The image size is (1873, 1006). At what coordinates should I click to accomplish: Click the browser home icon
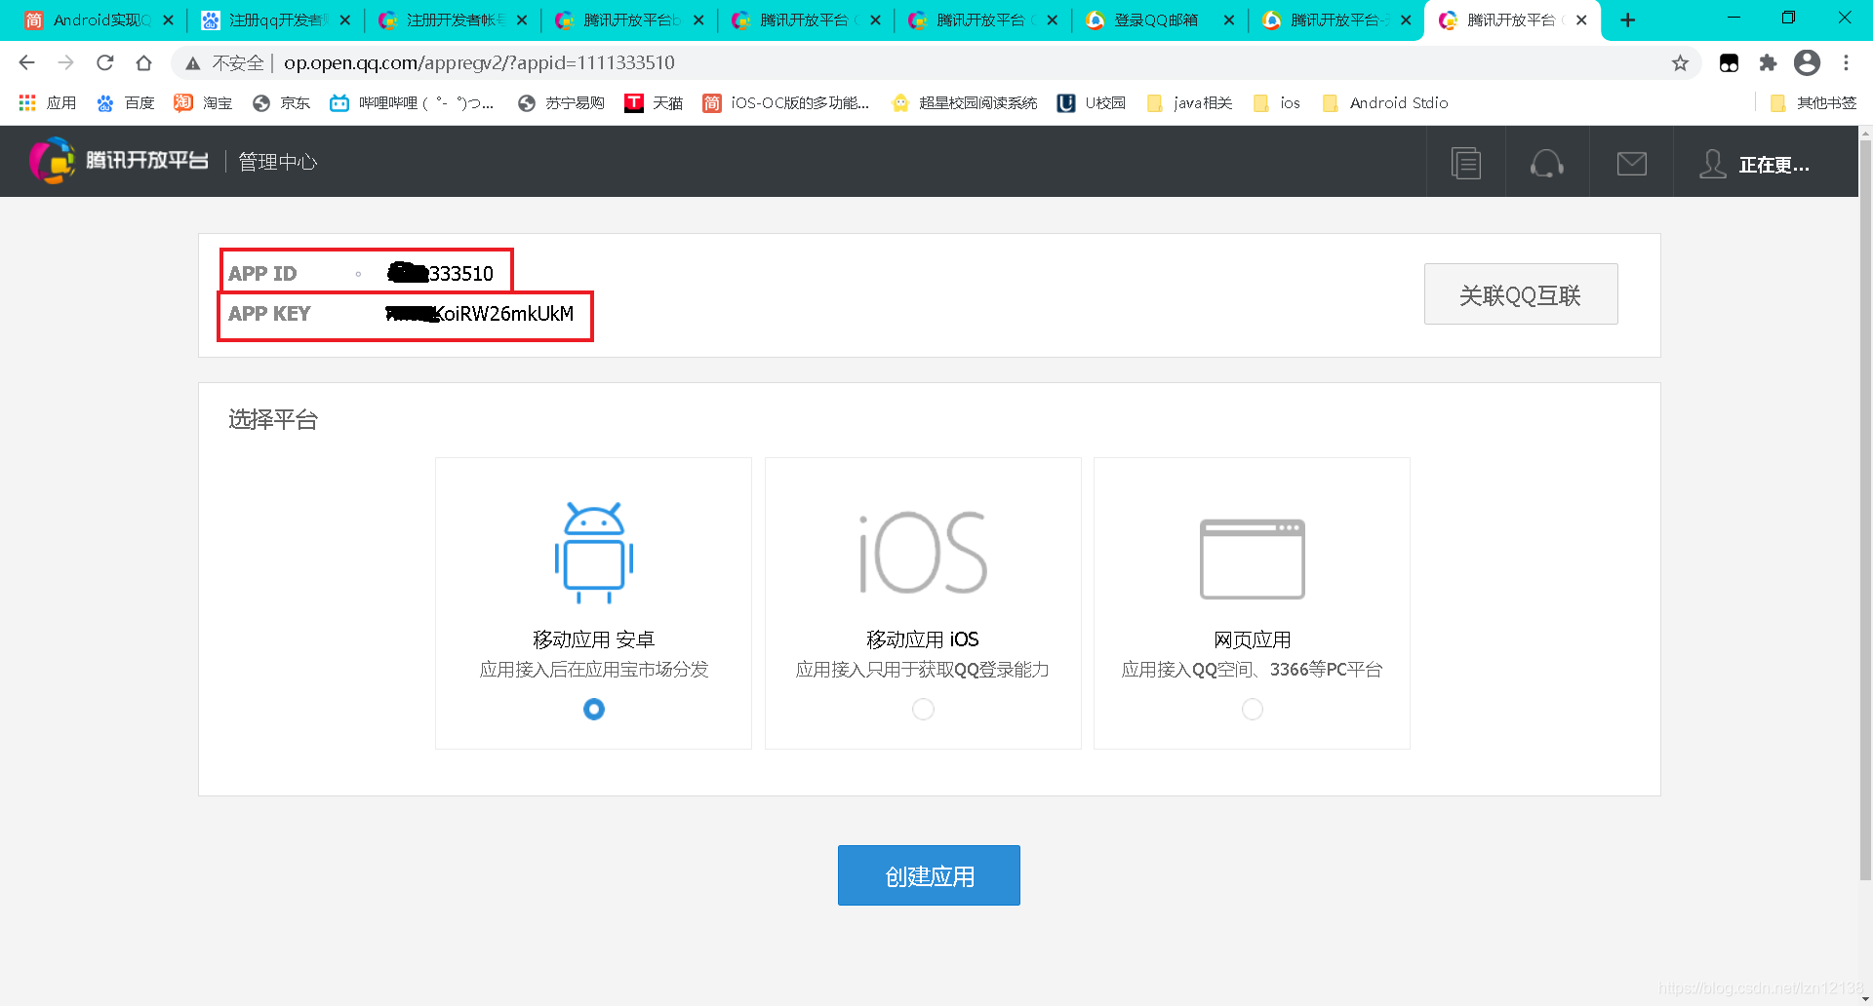(x=143, y=62)
